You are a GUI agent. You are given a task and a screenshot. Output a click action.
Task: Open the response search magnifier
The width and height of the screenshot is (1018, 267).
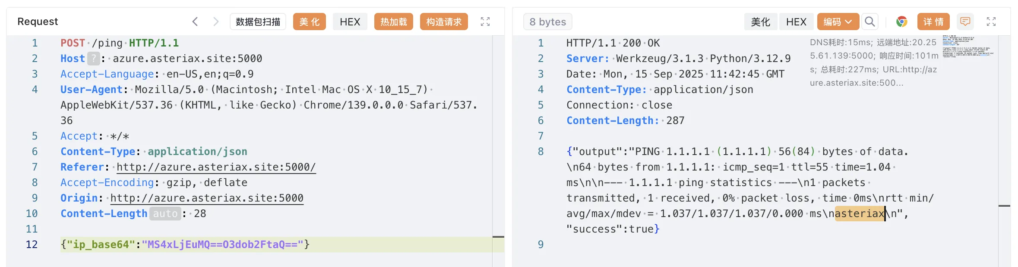[x=870, y=22]
